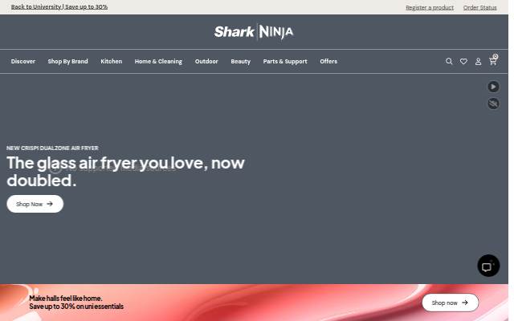Screen dimensions: 514x321
Task: Open the Outdoor menu
Action: (206, 61)
